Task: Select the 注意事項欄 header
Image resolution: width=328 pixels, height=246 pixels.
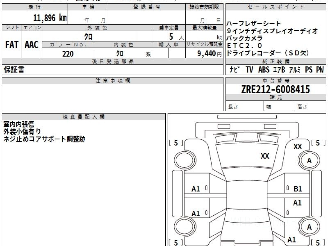Action: (x=113, y=80)
